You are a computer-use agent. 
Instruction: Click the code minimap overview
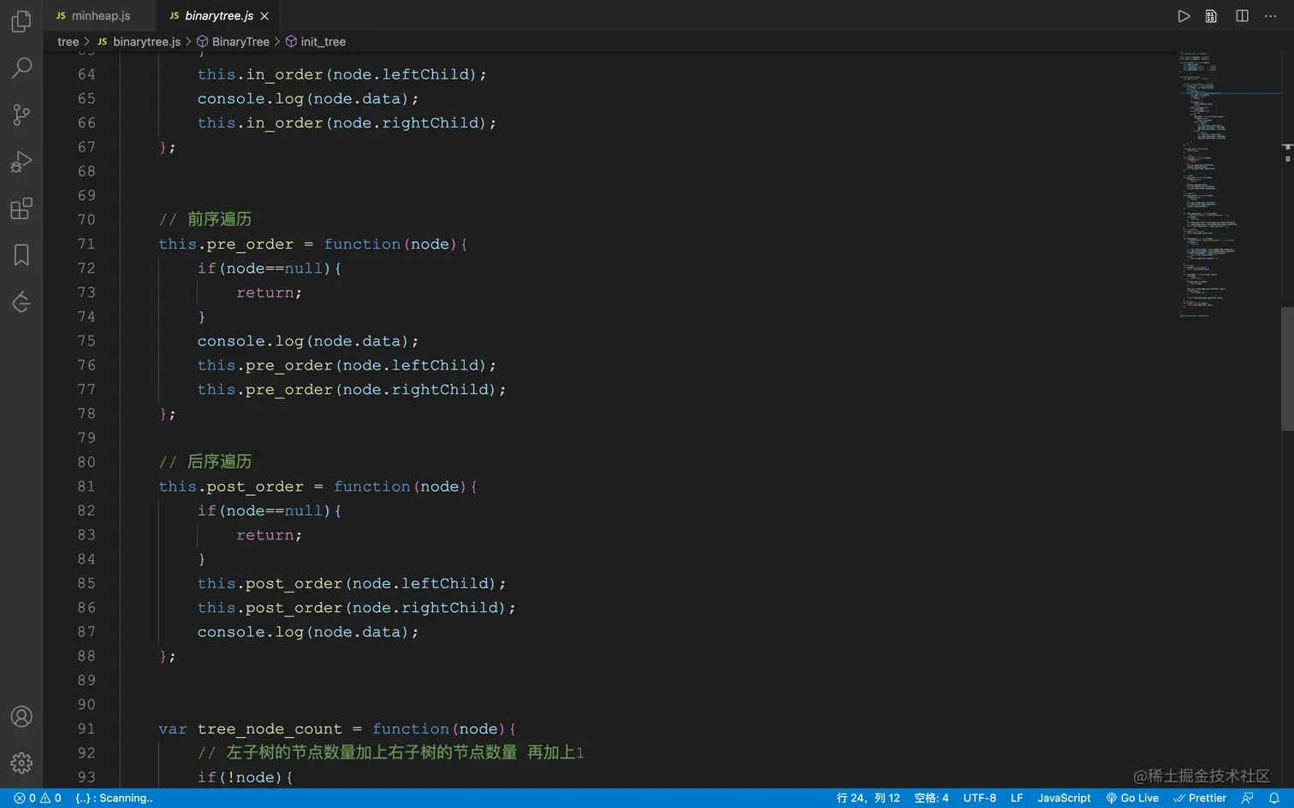point(1229,184)
